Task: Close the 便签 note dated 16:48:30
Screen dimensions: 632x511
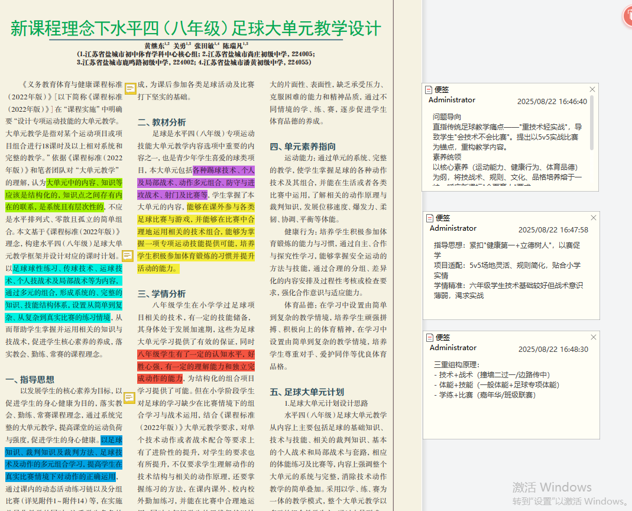Action: tap(594, 337)
